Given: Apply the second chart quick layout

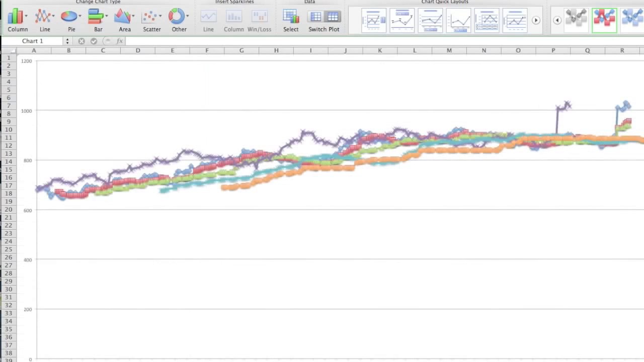Looking at the screenshot, I should (402, 21).
